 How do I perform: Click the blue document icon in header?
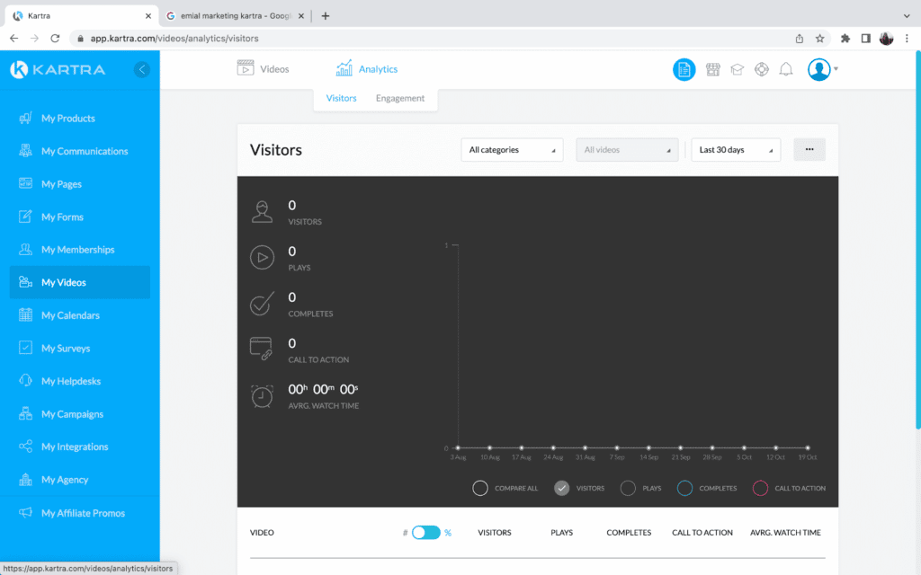pos(684,69)
